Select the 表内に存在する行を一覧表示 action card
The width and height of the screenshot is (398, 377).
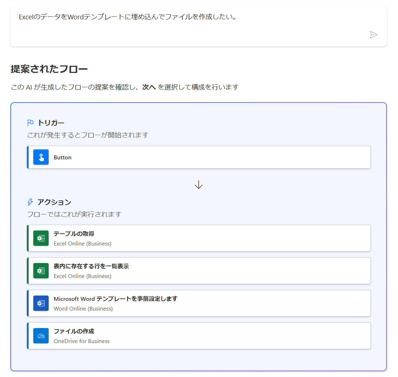pyautogui.click(x=199, y=271)
